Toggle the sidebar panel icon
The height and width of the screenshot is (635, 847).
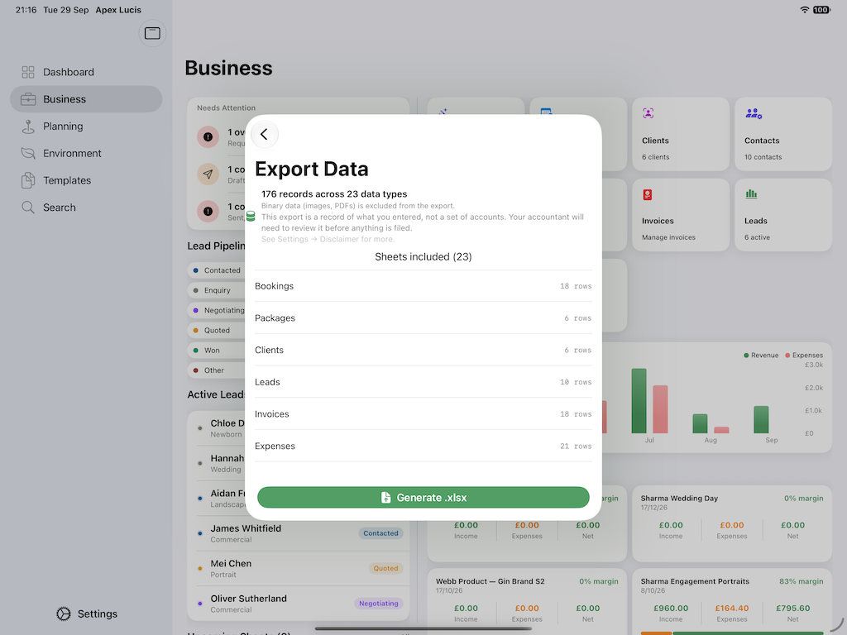152,33
